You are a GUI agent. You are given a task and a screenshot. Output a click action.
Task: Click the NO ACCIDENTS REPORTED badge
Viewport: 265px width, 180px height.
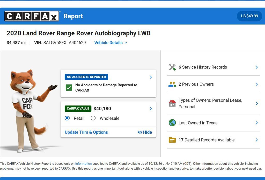(86, 77)
